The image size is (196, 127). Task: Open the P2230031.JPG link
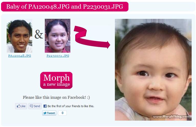click(x=58, y=56)
